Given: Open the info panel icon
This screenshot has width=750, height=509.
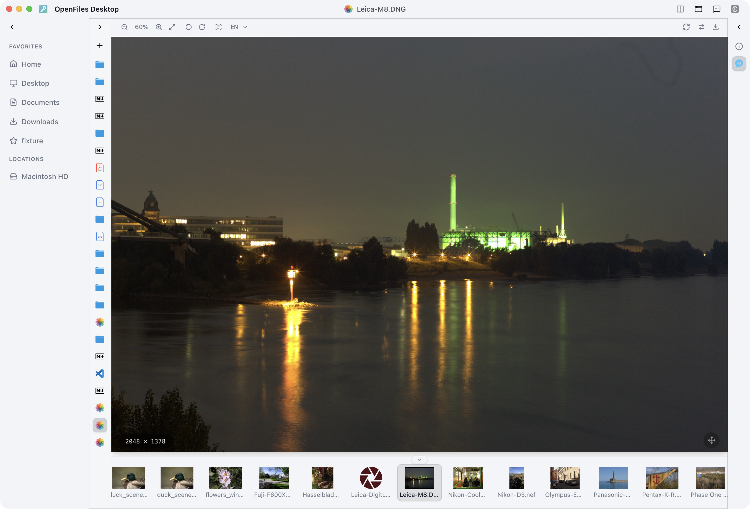Looking at the screenshot, I should coord(739,46).
